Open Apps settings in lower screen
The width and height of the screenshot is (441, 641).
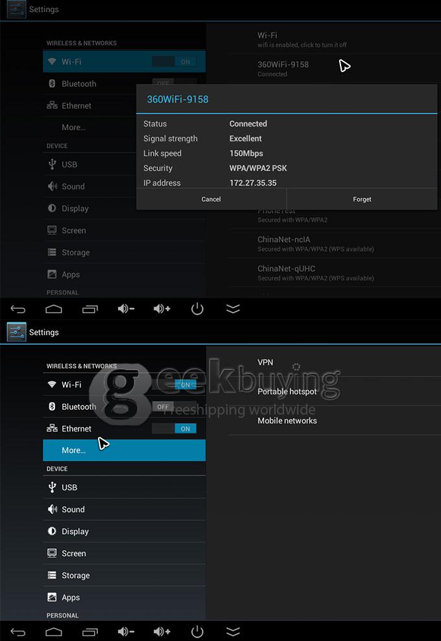(x=125, y=598)
